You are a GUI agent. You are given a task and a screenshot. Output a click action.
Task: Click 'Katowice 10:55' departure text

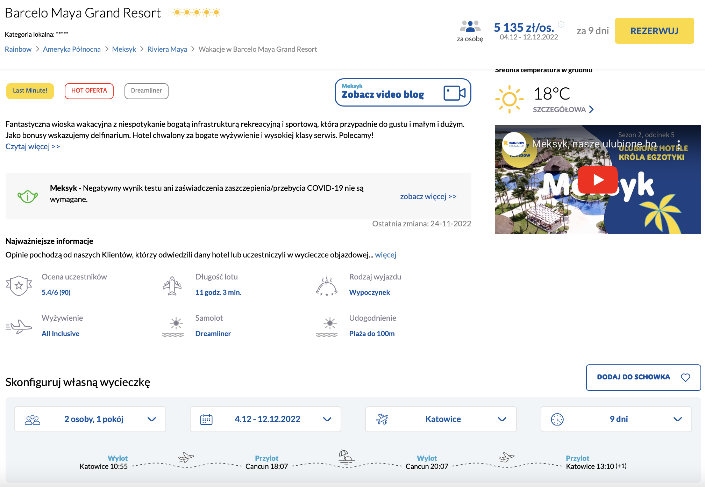coord(104,466)
